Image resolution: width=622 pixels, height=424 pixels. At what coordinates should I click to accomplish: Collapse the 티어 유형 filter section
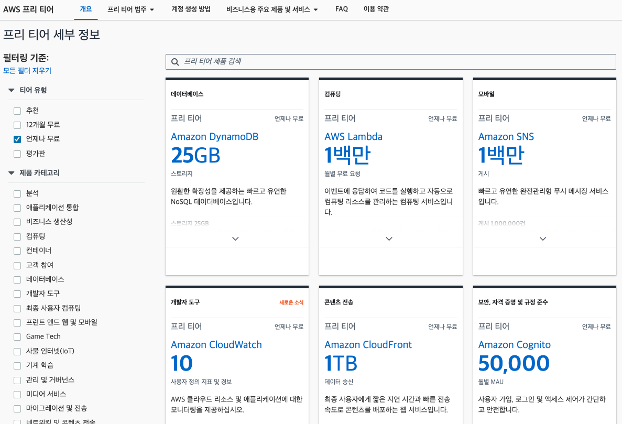11,91
